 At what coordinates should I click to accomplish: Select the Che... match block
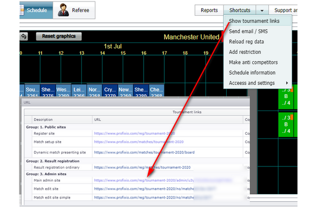pyautogui.click(x=157, y=91)
